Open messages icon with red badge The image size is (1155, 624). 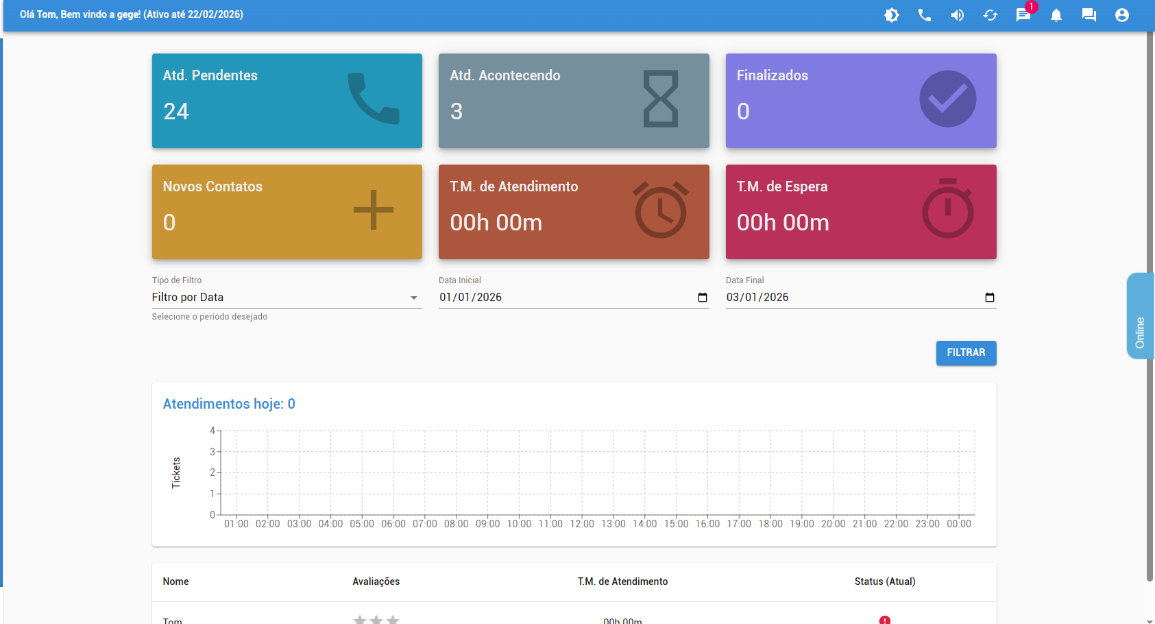tap(1023, 15)
